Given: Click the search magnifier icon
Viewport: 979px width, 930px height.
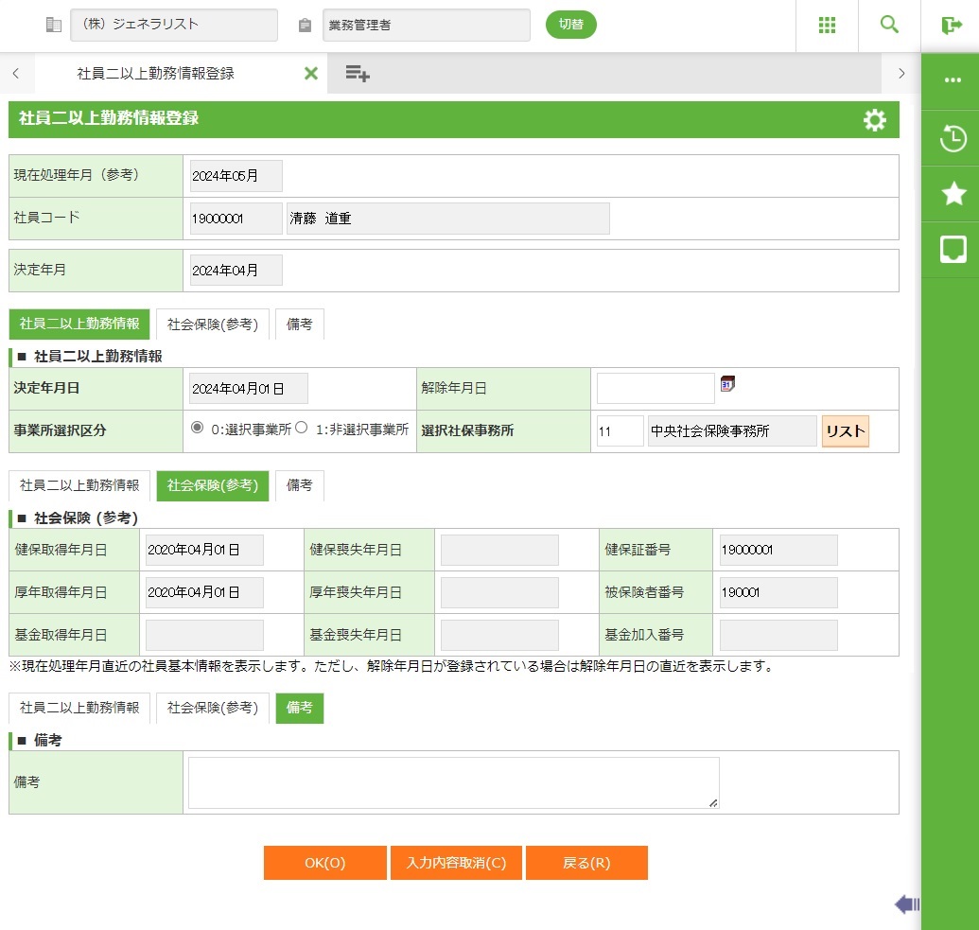Looking at the screenshot, I should [x=889, y=26].
